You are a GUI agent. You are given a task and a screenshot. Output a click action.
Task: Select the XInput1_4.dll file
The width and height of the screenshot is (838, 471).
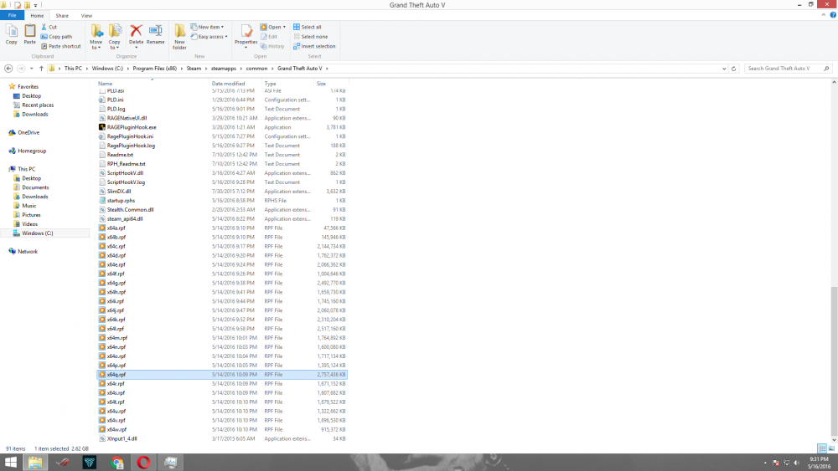pos(222,438)
